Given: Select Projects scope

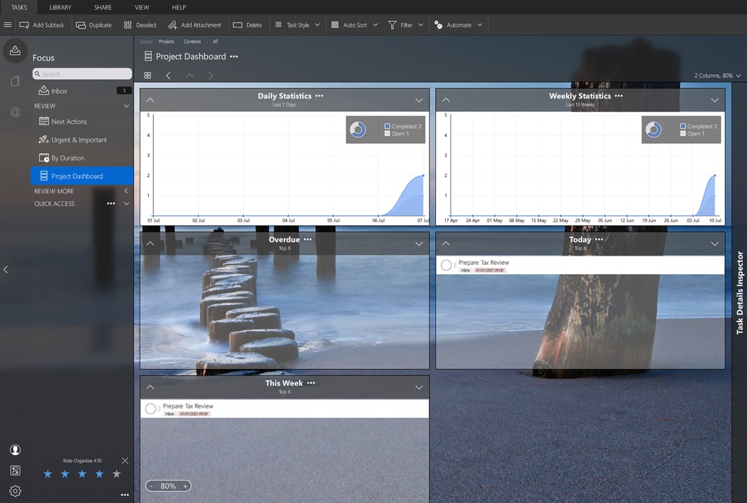Looking at the screenshot, I should [x=166, y=42].
